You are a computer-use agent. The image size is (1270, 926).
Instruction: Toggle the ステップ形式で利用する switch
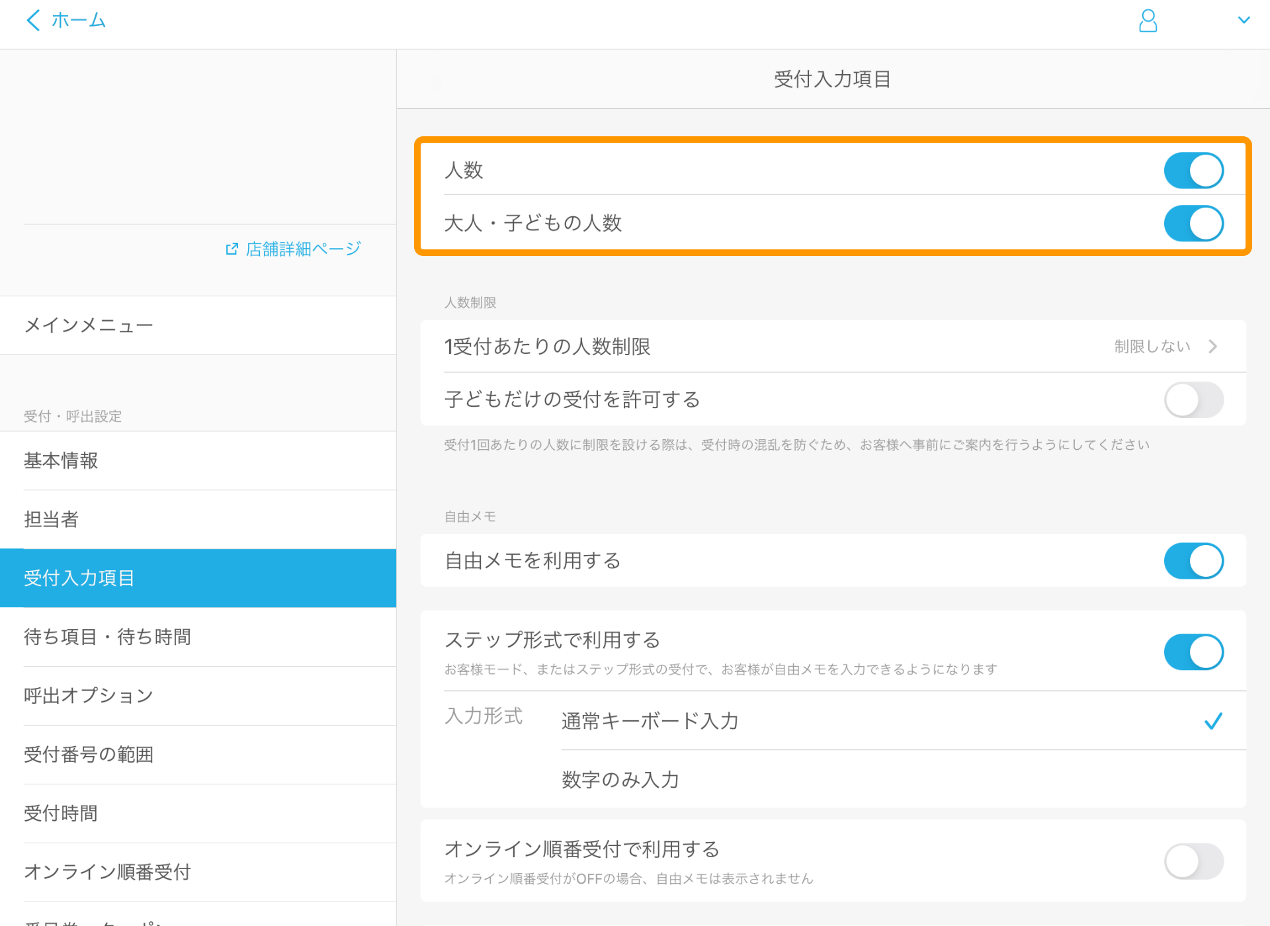coord(1193,652)
